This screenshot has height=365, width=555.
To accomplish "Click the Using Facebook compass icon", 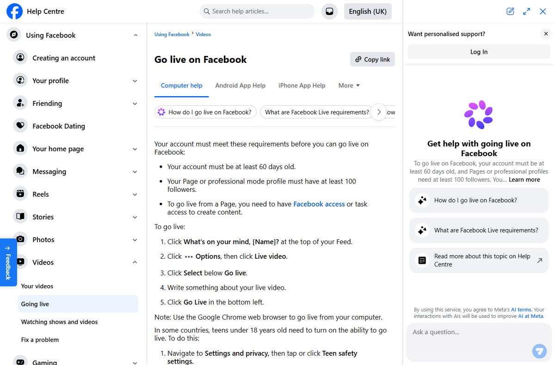I will click(14, 35).
